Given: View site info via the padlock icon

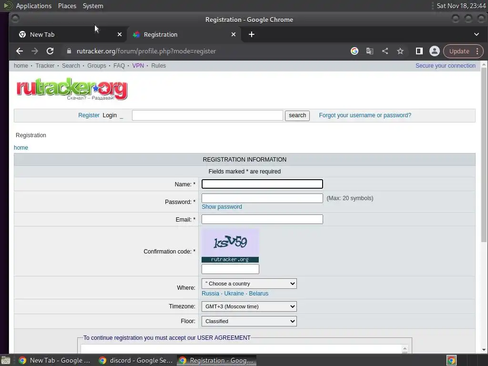Looking at the screenshot, I should pyautogui.click(x=69, y=51).
